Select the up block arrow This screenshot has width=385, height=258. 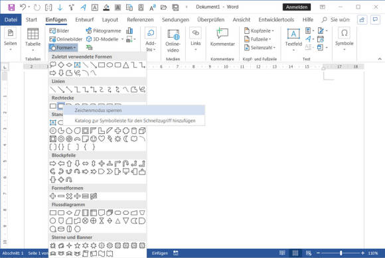click(x=69, y=163)
